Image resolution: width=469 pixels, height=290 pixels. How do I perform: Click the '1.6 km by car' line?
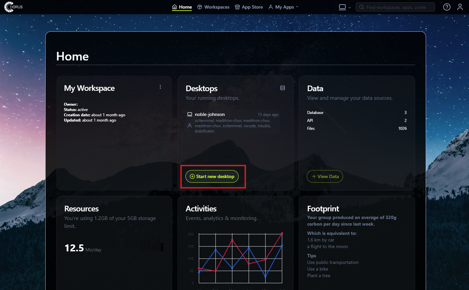click(321, 240)
